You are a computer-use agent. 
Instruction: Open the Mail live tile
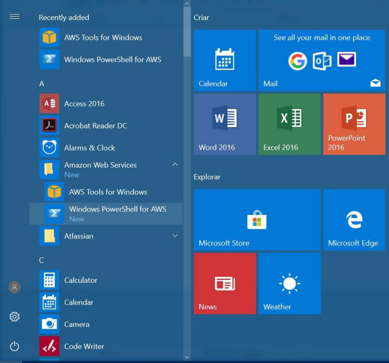[x=322, y=60]
